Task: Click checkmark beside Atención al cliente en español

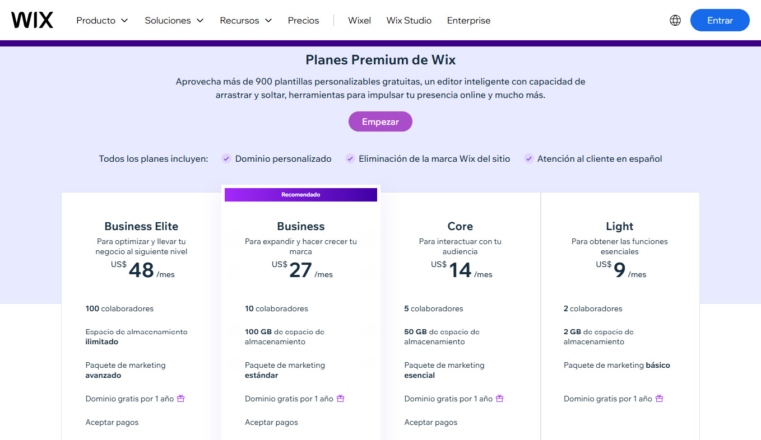Action: pyautogui.click(x=528, y=158)
